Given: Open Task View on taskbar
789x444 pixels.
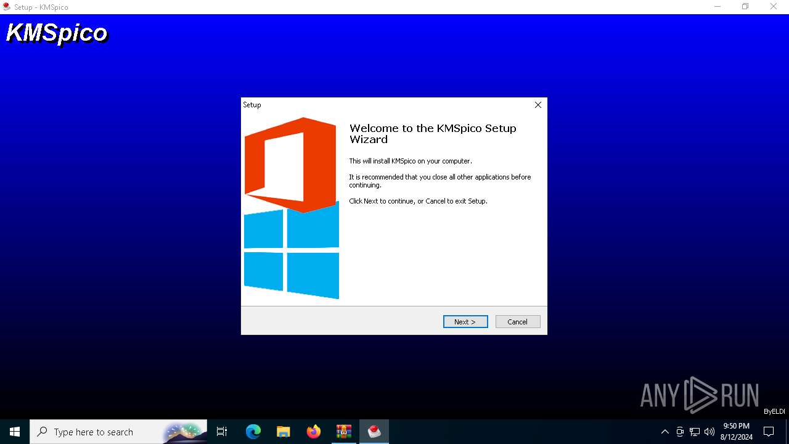Looking at the screenshot, I should coord(222,432).
